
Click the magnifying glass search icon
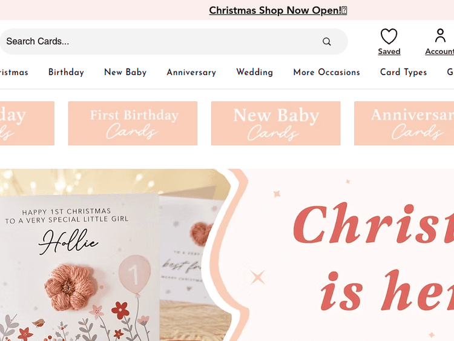327,41
